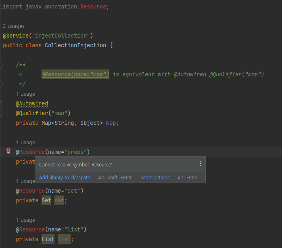Click the underlined "map" qualifier string

tap(59, 113)
